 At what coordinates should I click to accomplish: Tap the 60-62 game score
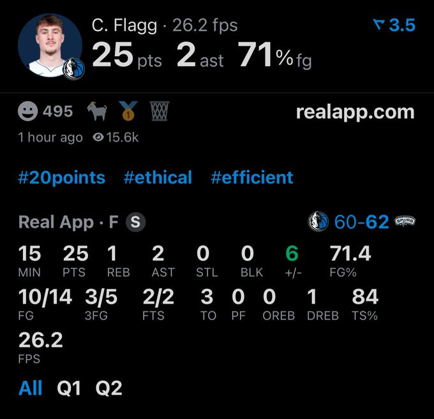tap(362, 222)
